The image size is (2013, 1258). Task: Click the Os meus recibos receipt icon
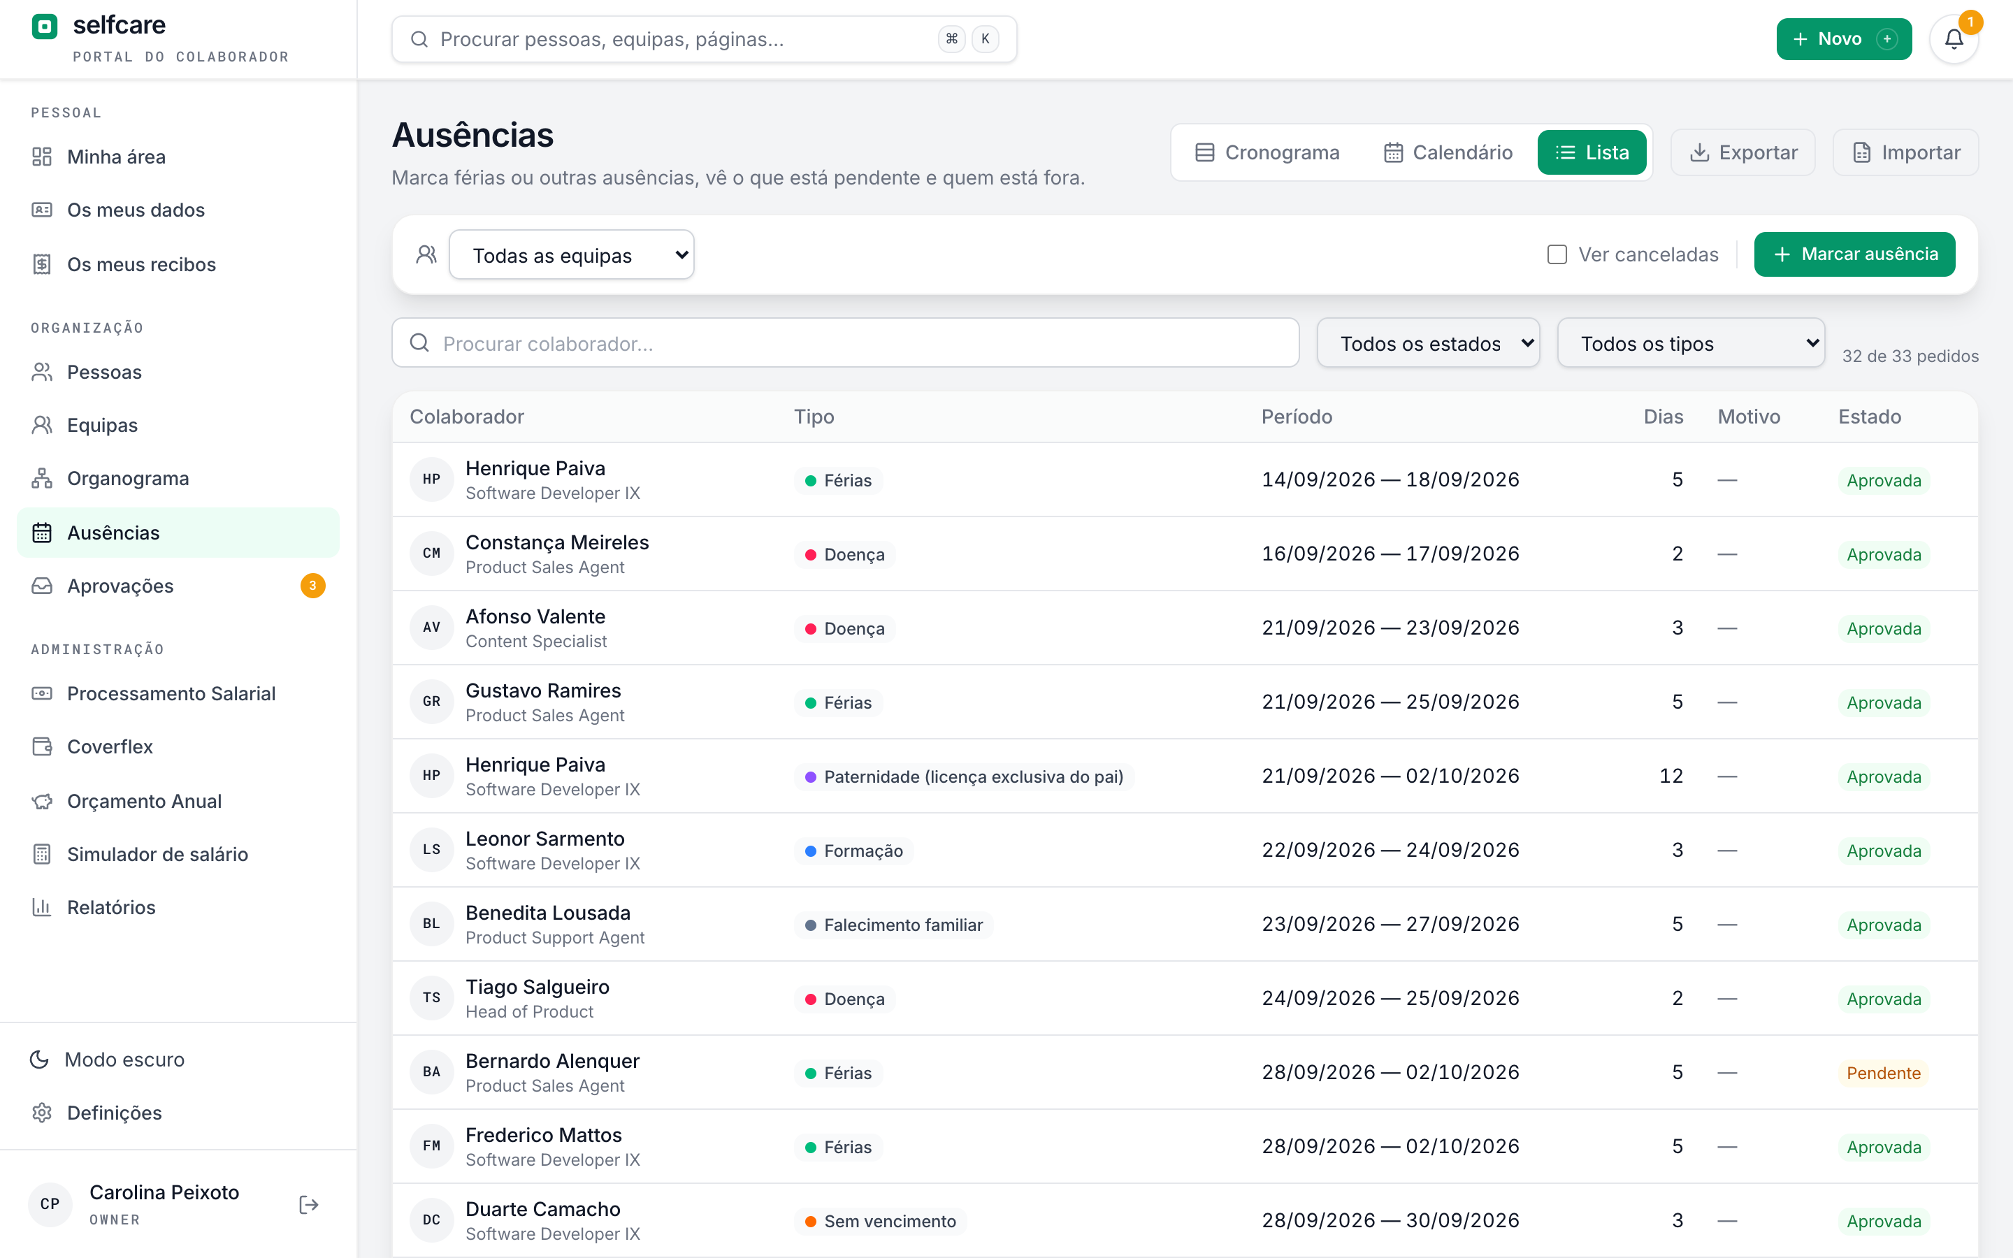pos(42,263)
